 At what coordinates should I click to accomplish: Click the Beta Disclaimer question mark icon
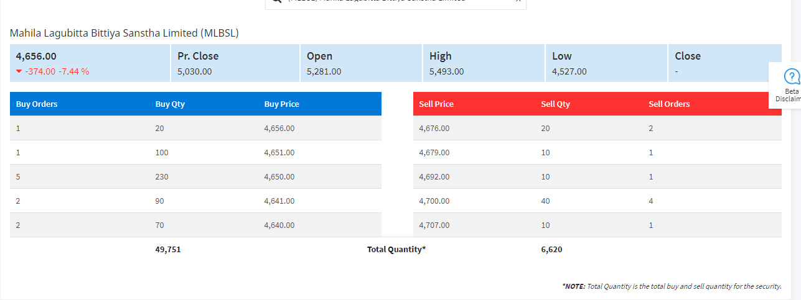(x=792, y=77)
